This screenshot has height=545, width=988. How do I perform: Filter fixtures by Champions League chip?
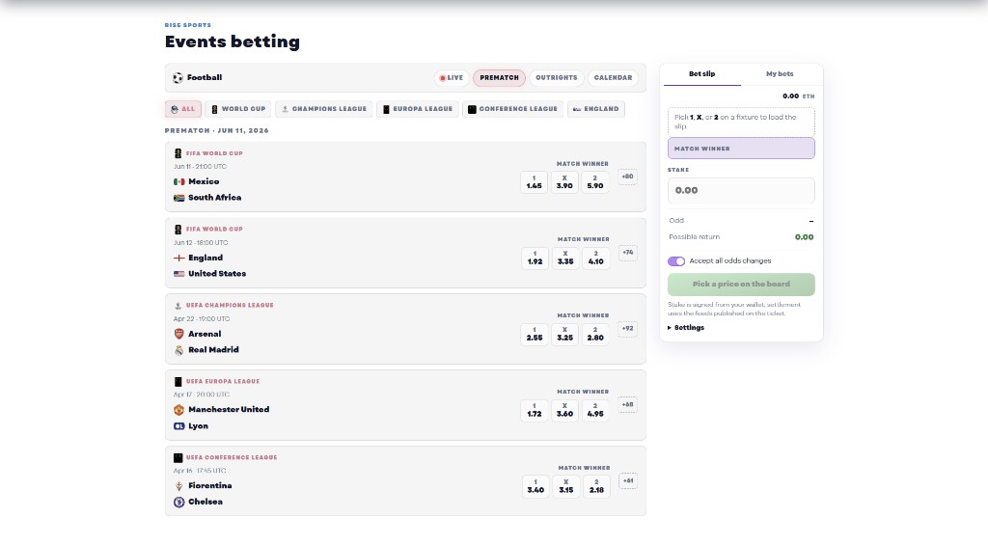(x=323, y=109)
